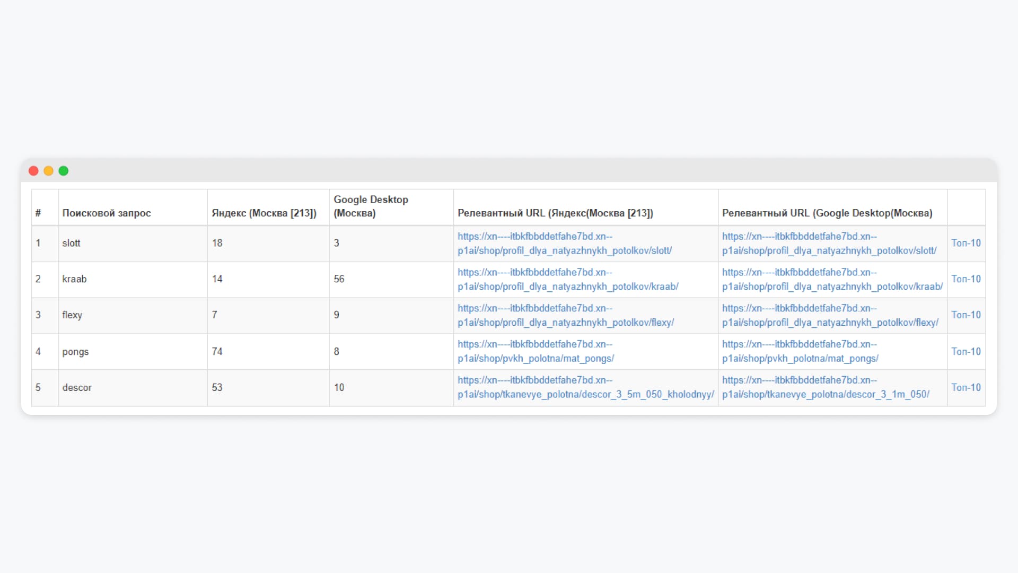Click the yellow minimize window button
The width and height of the screenshot is (1018, 573).
click(x=48, y=171)
